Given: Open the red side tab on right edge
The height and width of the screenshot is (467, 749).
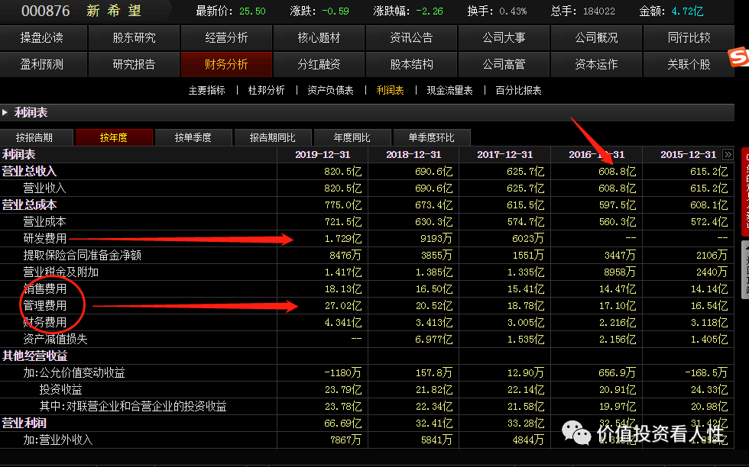Looking at the screenshot, I should 745,192.
